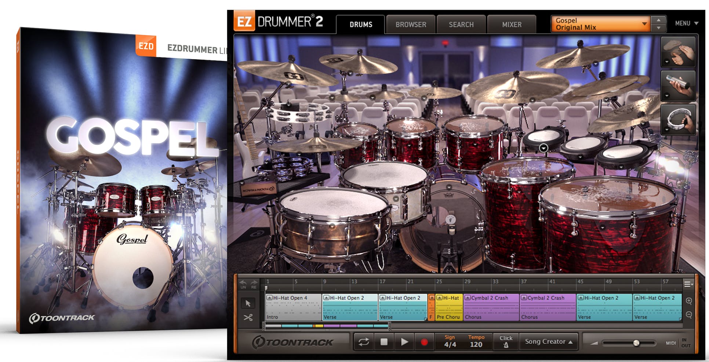The image size is (709, 362).
Task: Switch to the MIXER tab
Action: (x=512, y=25)
